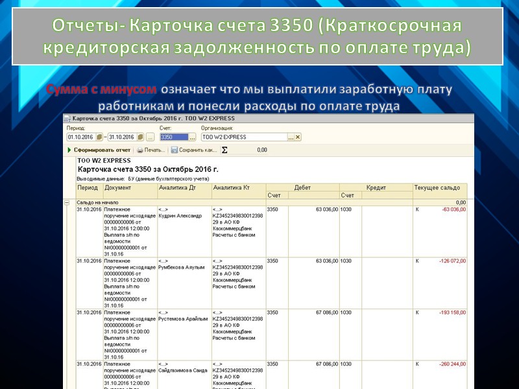The width and height of the screenshot is (519, 389).
Task: Click the balance value -260 244,00
Action: pos(452,364)
